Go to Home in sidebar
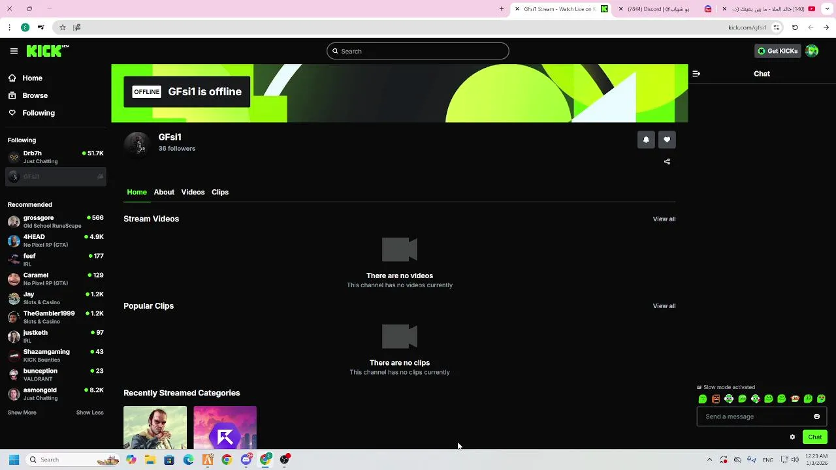This screenshot has height=470, width=836. point(25,78)
